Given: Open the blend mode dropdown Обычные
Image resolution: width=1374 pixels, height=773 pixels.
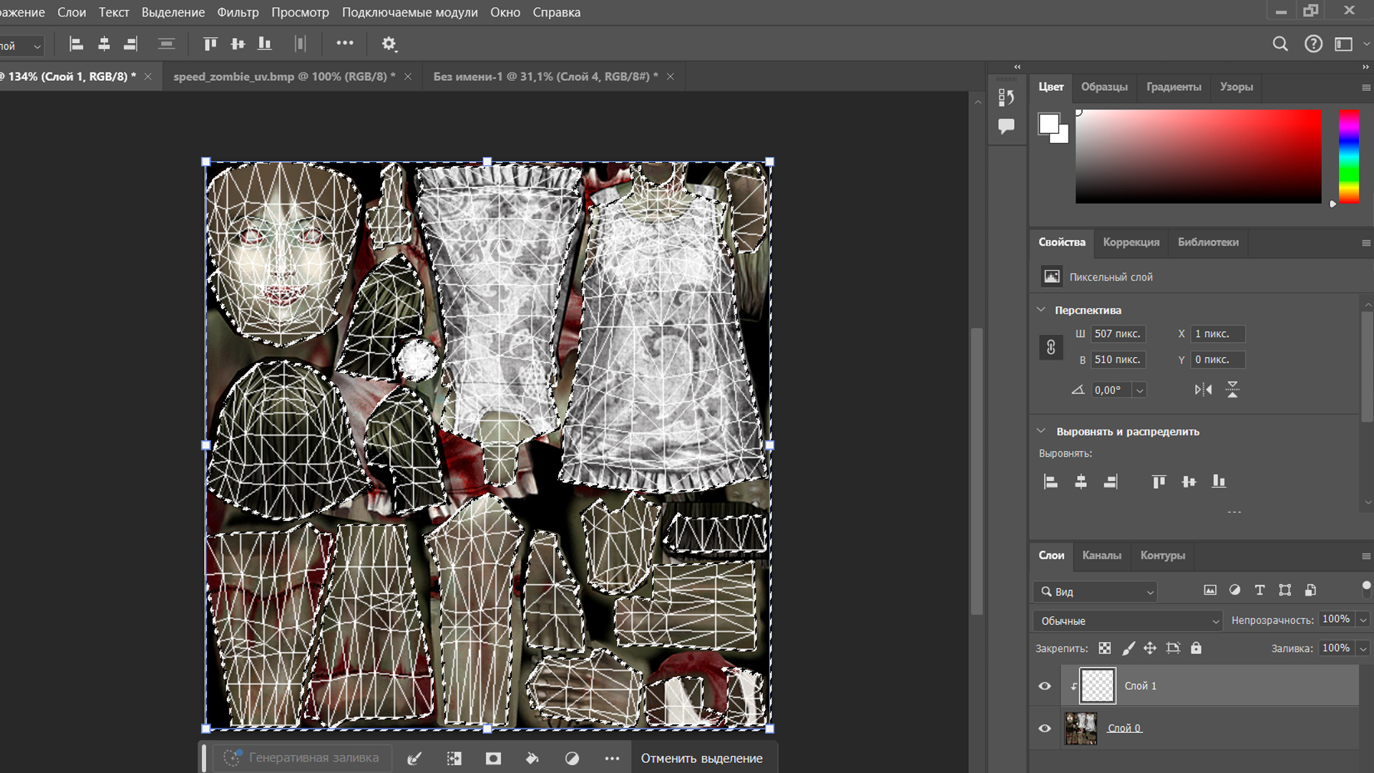Looking at the screenshot, I should (1127, 621).
